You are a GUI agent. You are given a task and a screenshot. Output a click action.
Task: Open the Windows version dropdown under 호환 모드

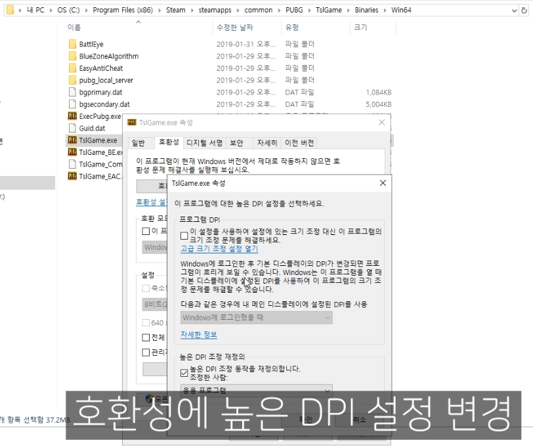[155, 247]
